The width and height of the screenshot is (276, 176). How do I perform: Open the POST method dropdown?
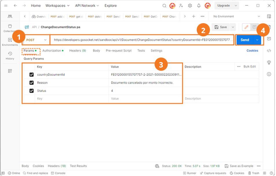(36, 40)
